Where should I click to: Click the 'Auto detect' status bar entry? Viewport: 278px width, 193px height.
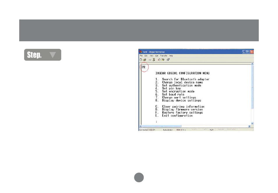click(168, 130)
